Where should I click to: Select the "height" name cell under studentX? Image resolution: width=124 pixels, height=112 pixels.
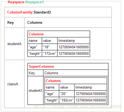52,100
